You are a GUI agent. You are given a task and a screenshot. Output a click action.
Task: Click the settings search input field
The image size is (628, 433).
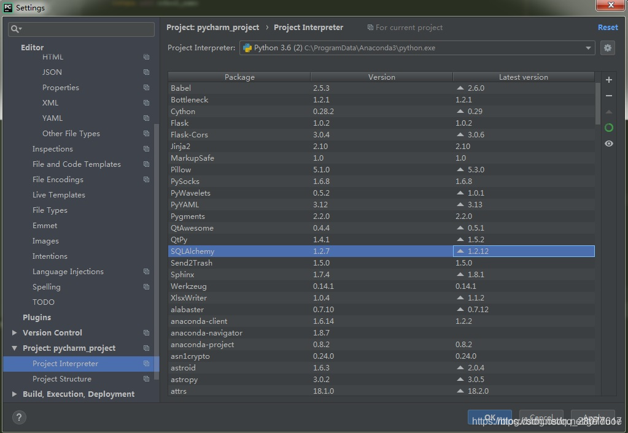pos(81,29)
